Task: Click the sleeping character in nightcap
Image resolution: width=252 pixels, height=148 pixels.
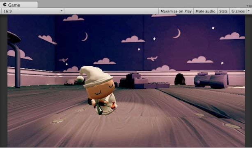Action: click(98, 90)
